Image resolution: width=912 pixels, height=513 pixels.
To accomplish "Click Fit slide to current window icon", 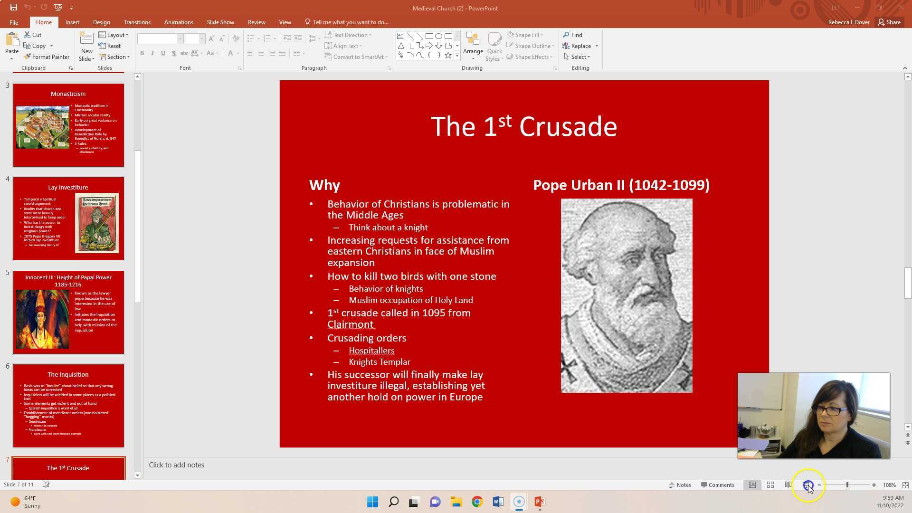I will point(905,485).
